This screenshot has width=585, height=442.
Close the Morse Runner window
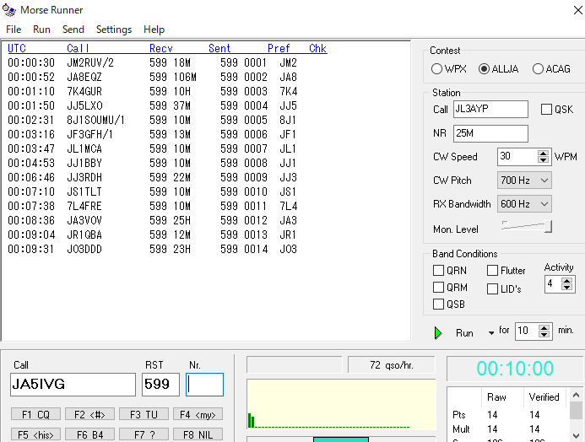(577, 10)
